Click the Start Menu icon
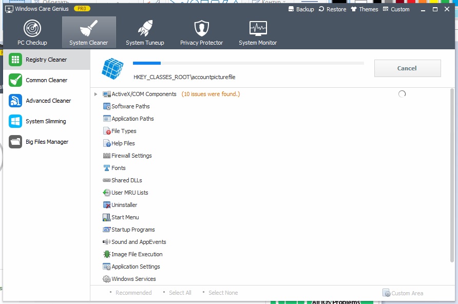Viewport: 458px width, 304px height. [x=107, y=217]
